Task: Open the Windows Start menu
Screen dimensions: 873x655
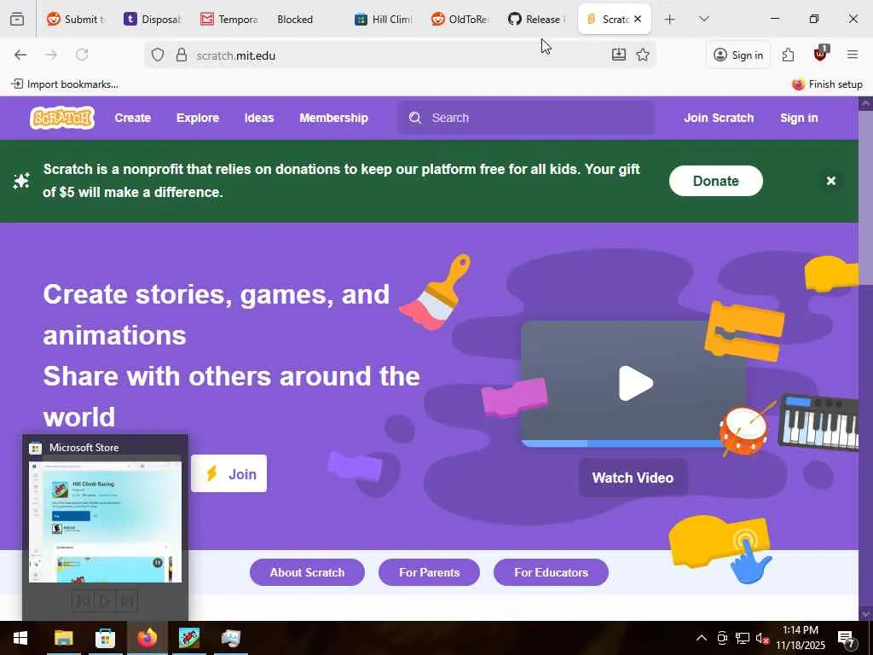Action: (20, 638)
